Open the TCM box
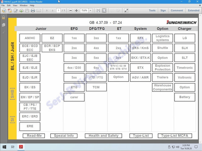The width and height of the screenshot is (202, 151). pos(96,87)
